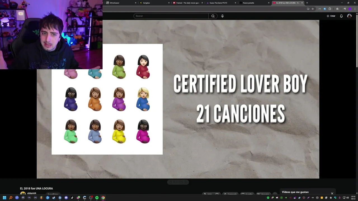Open OBS Studio from the taskbar
This screenshot has height=201, width=358.
click(91, 198)
